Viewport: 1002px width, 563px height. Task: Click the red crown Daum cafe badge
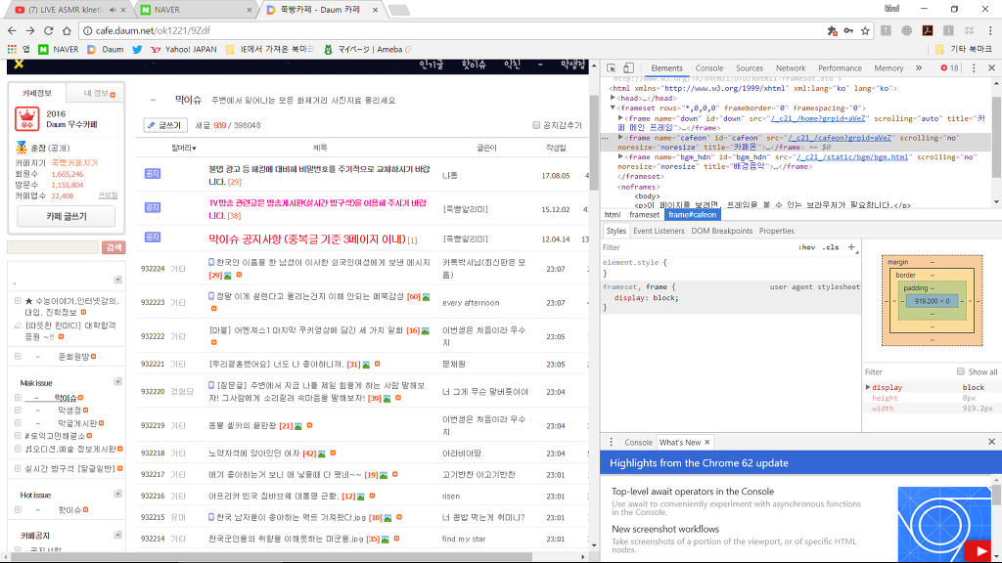tap(26, 118)
